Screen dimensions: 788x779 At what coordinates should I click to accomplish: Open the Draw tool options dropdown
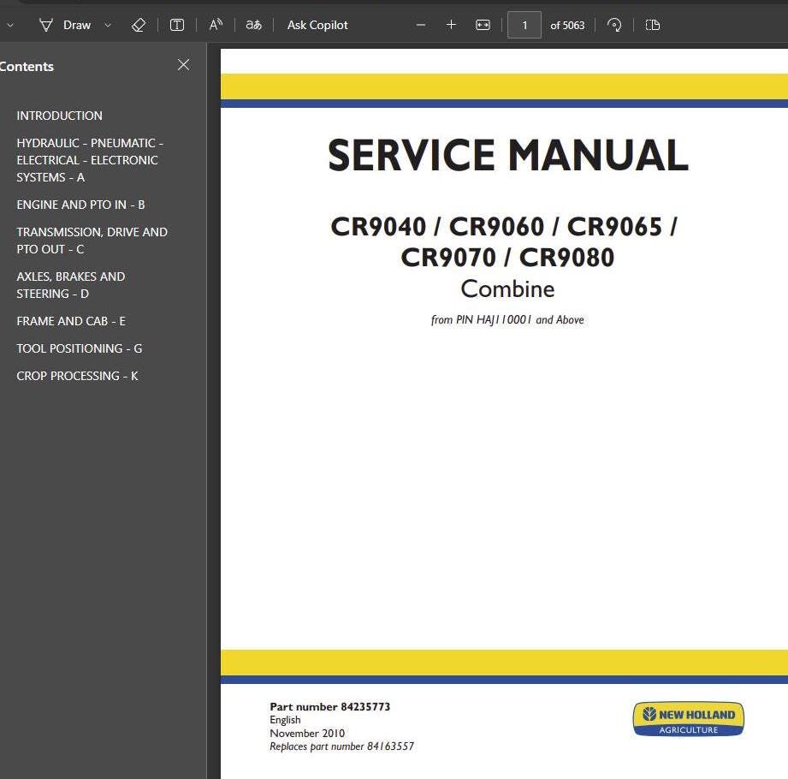tap(108, 25)
